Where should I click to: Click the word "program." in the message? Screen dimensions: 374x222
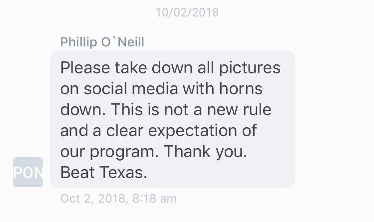pos(124,153)
